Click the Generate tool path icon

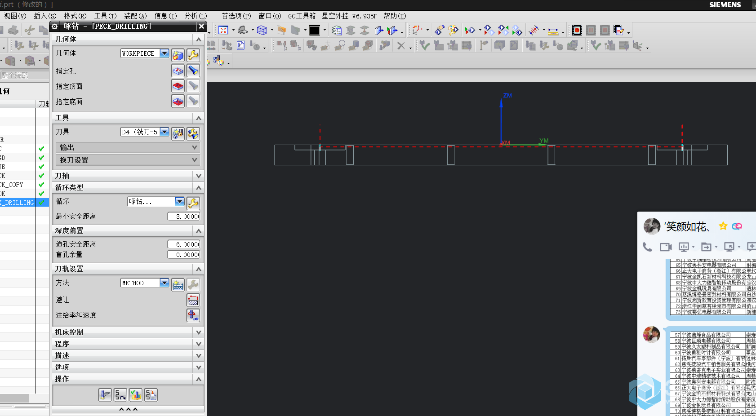[105, 395]
